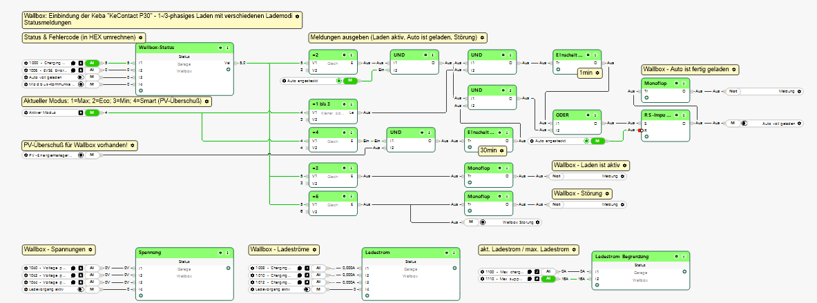The image size is (817, 303).
Task: Click Not pill below Wallbox - Laden ist aktiv
Action: pos(555,176)
